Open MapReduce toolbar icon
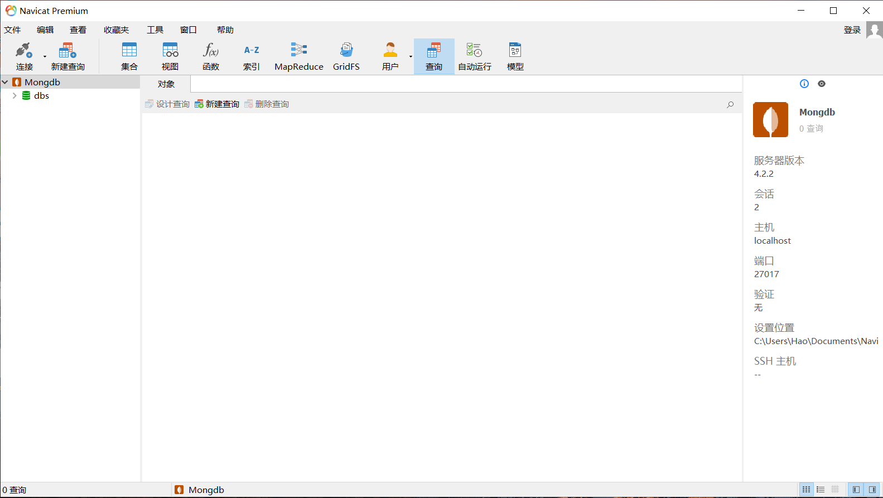The image size is (883, 498). point(299,56)
